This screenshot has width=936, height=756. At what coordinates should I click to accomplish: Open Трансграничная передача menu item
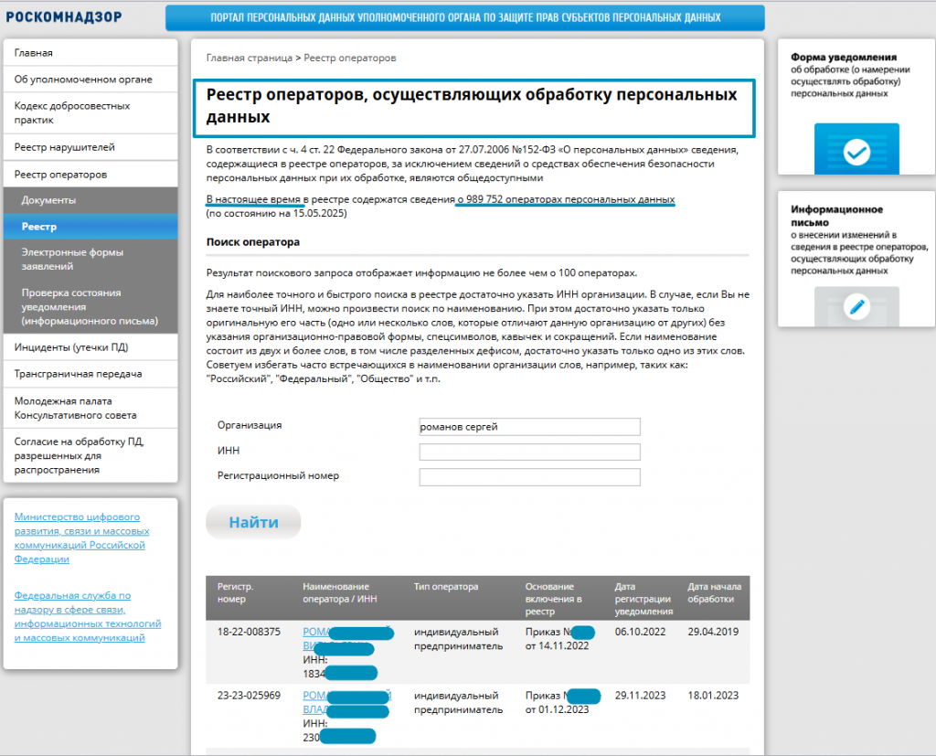tap(90, 375)
